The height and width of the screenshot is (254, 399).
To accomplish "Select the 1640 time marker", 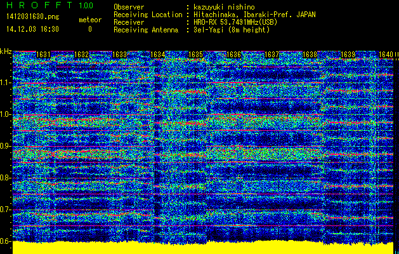I will click(386, 55).
